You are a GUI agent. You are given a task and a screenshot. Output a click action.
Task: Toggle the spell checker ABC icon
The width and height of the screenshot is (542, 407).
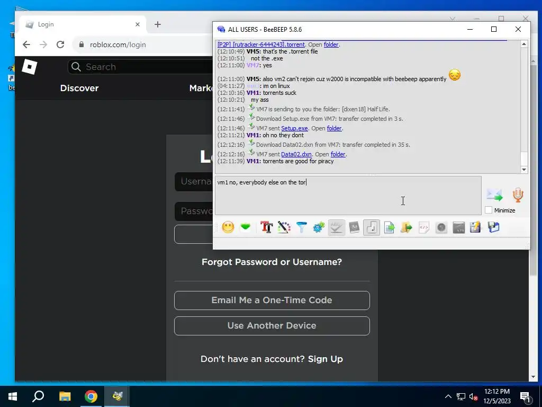336,227
